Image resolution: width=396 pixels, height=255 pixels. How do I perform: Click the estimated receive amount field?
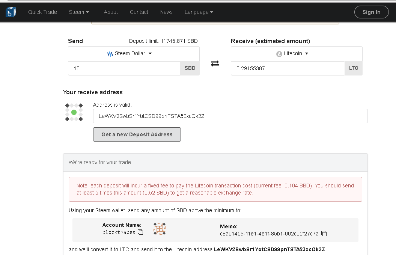point(288,68)
